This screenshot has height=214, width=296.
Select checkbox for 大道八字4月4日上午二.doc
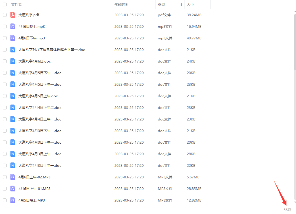(x=5, y=107)
